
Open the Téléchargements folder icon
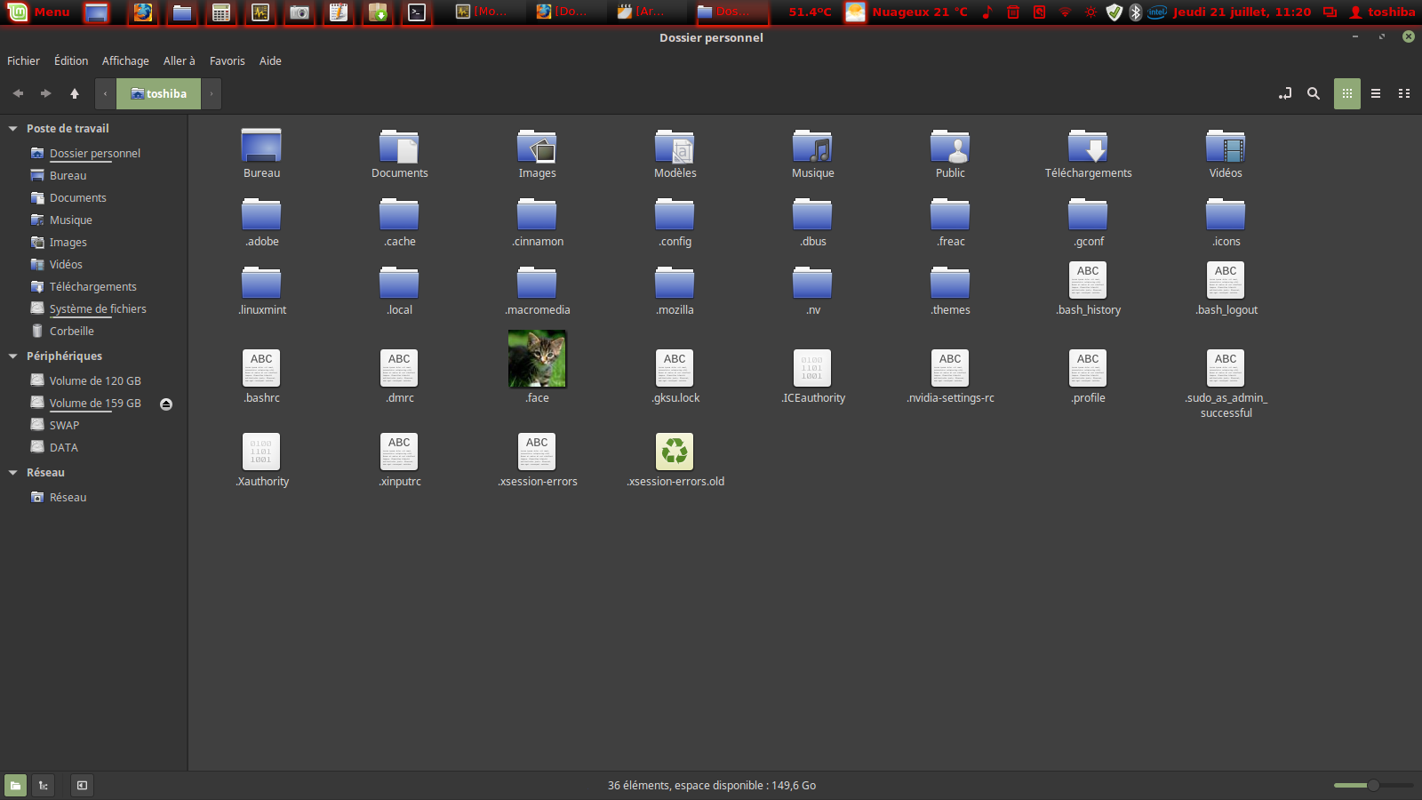pyautogui.click(x=1088, y=148)
